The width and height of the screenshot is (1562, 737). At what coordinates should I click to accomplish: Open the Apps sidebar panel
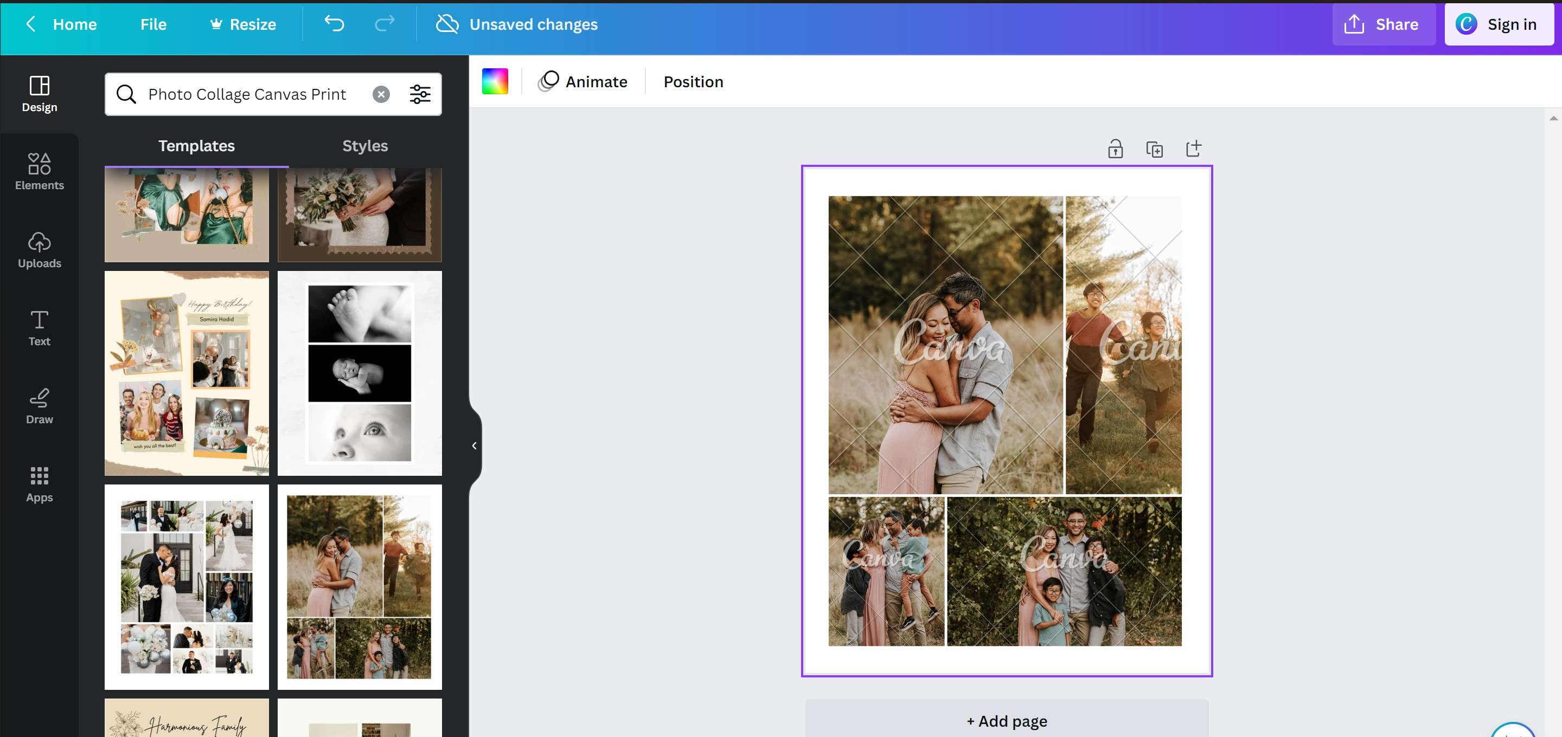(40, 484)
